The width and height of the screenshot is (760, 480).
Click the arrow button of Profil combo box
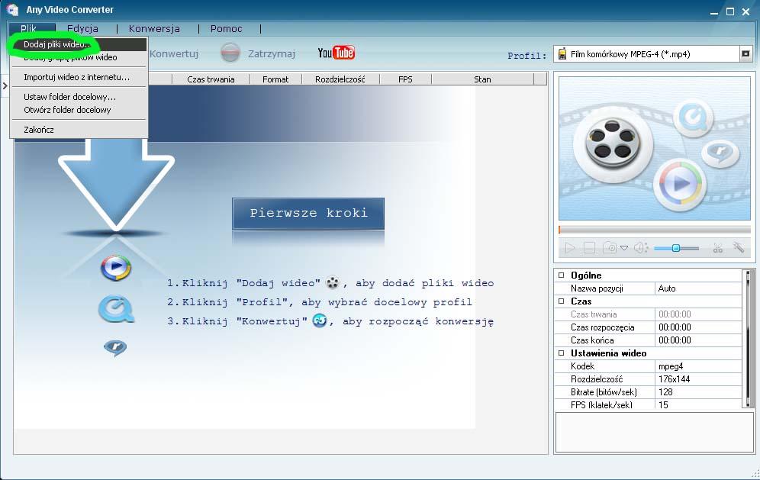pos(746,54)
